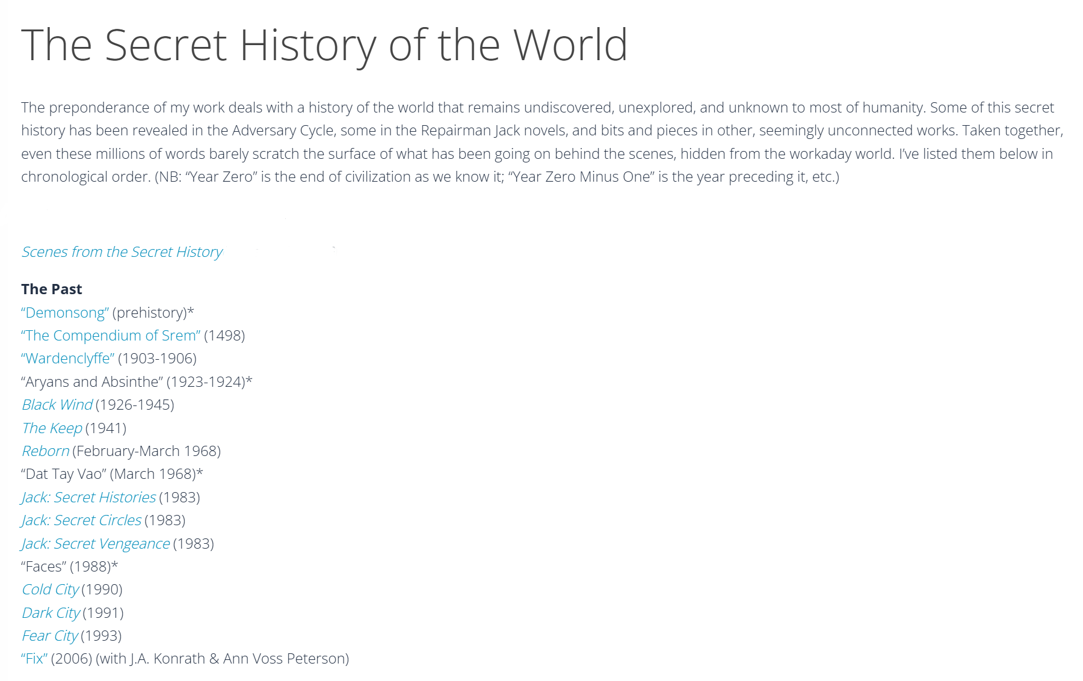Click the intro paragraph mentioning Adversary Cycle
This screenshot has width=1083, height=681.
point(541,142)
